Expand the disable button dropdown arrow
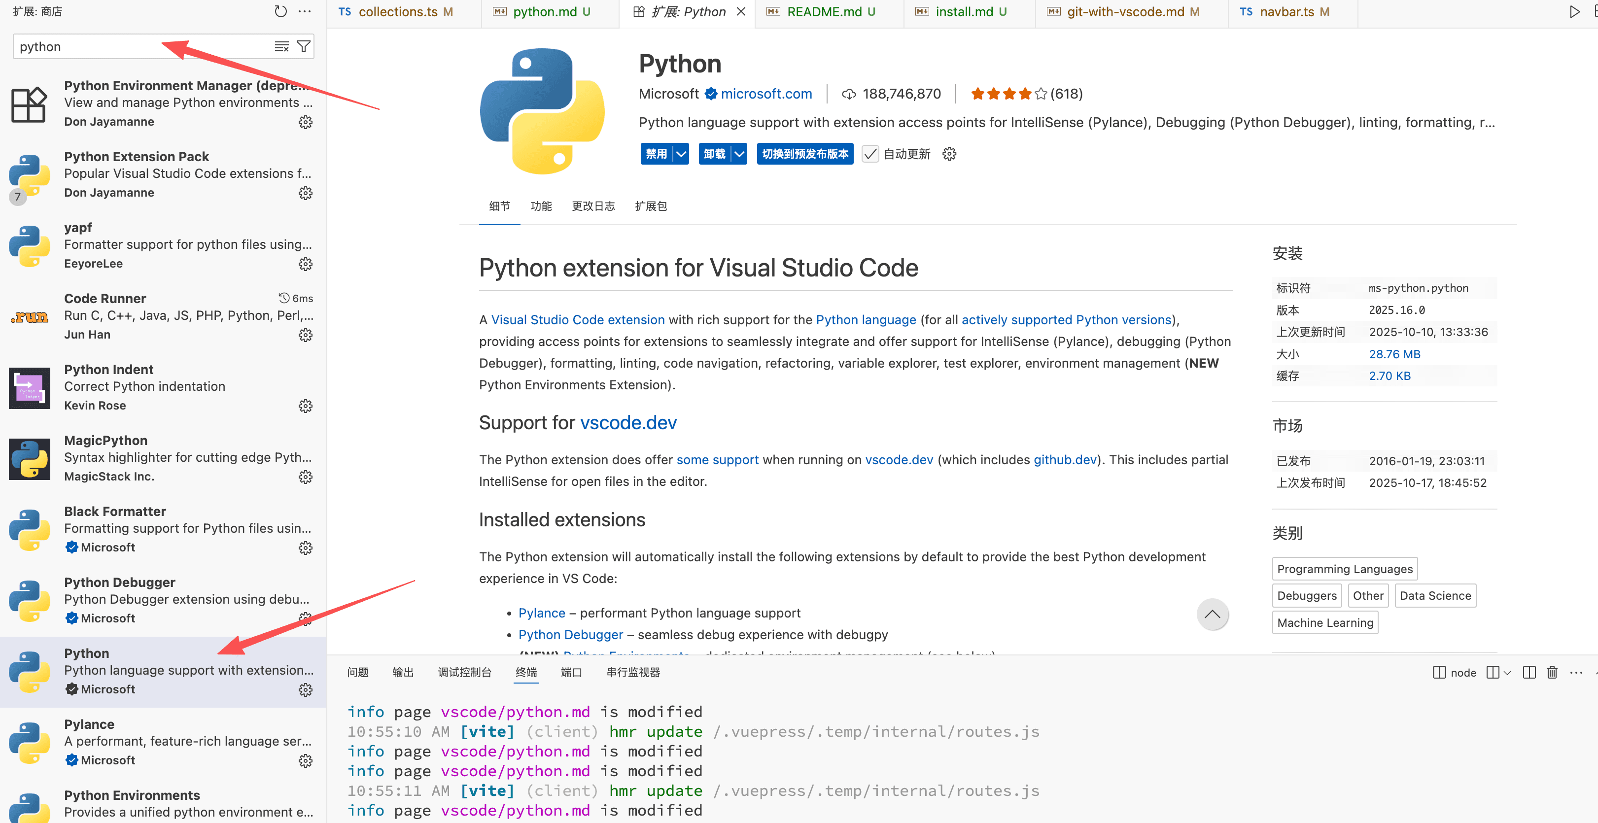Viewport: 1598px width, 823px height. (x=681, y=154)
